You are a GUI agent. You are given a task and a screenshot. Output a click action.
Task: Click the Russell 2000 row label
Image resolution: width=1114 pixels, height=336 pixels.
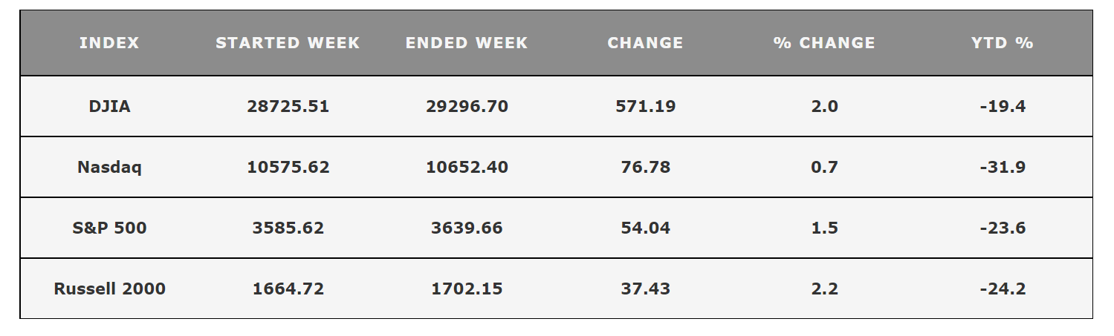point(109,289)
